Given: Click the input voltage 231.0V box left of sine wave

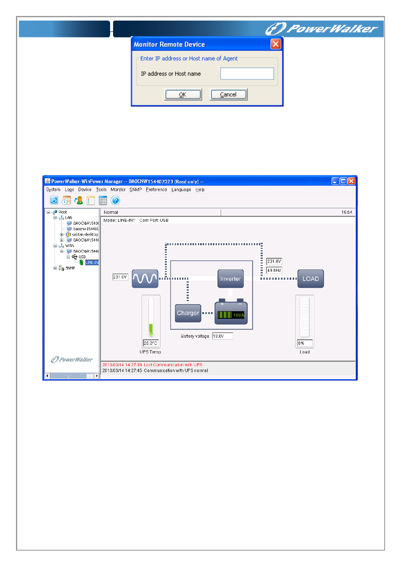Looking at the screenshot, I should [120, 277].
